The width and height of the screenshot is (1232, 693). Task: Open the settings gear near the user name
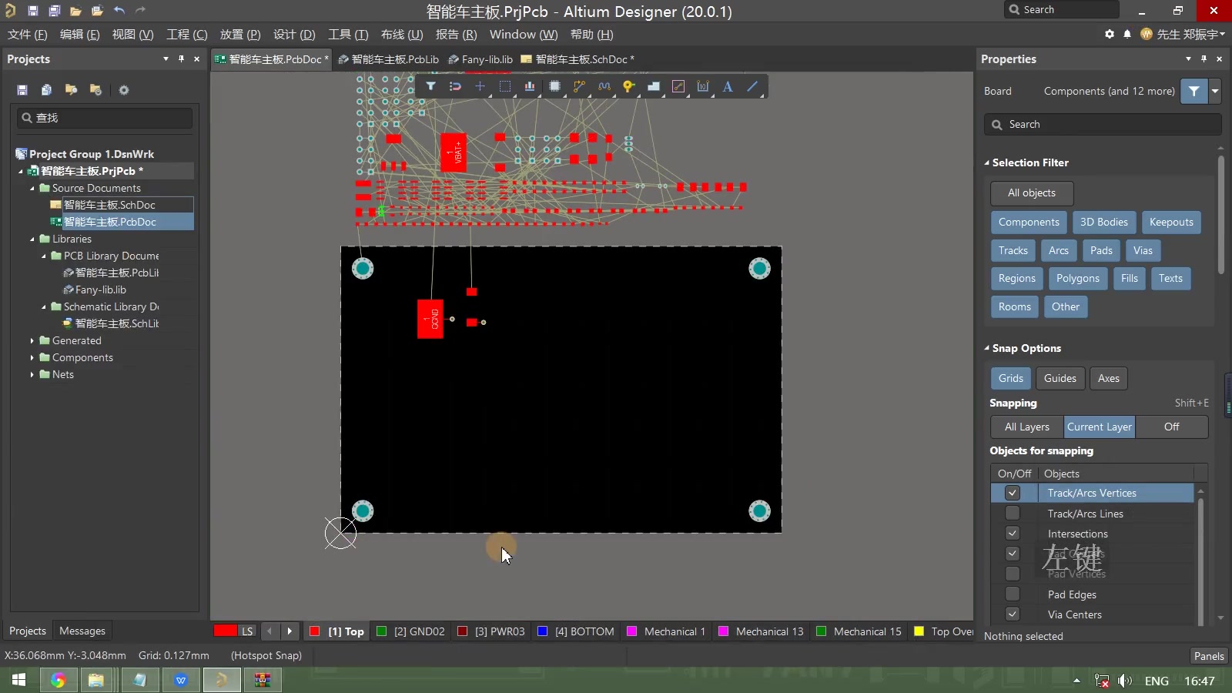click(x=1110, y=35)
